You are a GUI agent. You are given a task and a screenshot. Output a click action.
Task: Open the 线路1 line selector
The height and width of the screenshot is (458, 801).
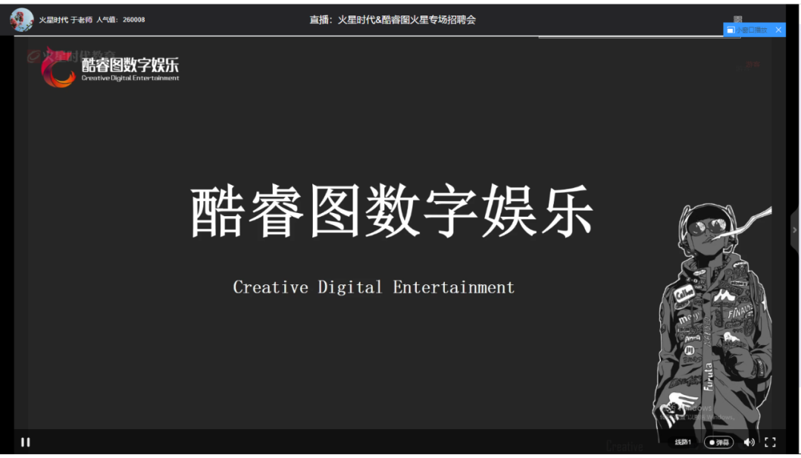pyautogui.click(x=683, y=442)
